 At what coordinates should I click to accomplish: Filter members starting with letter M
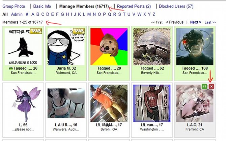click(89, 14)
